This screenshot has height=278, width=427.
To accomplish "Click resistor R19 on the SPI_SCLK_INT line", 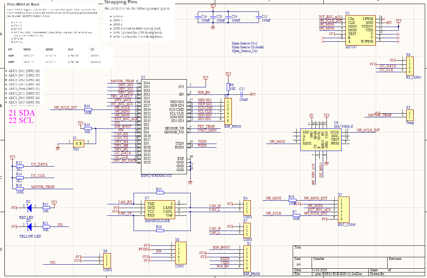I will tap(88, 110).
